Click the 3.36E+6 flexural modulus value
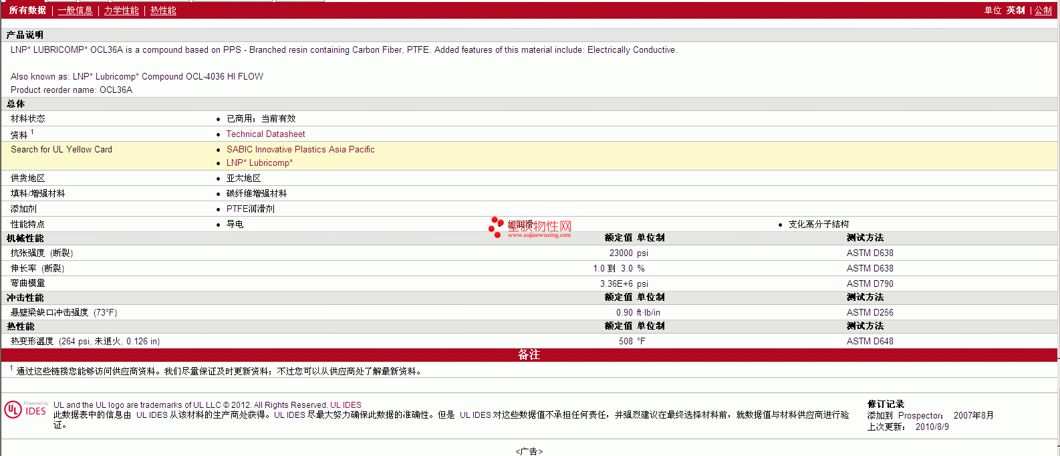1060x456 pixels. pyautogui.click(x=616, y=283)
